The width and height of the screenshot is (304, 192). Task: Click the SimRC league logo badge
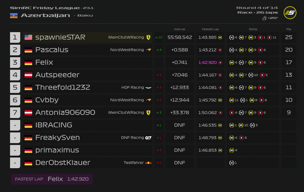point(290,13)
